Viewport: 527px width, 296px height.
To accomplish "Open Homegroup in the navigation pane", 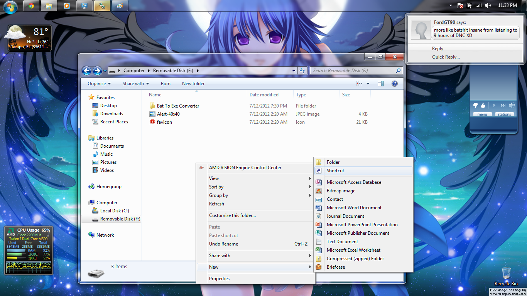I will click(109, 187).
